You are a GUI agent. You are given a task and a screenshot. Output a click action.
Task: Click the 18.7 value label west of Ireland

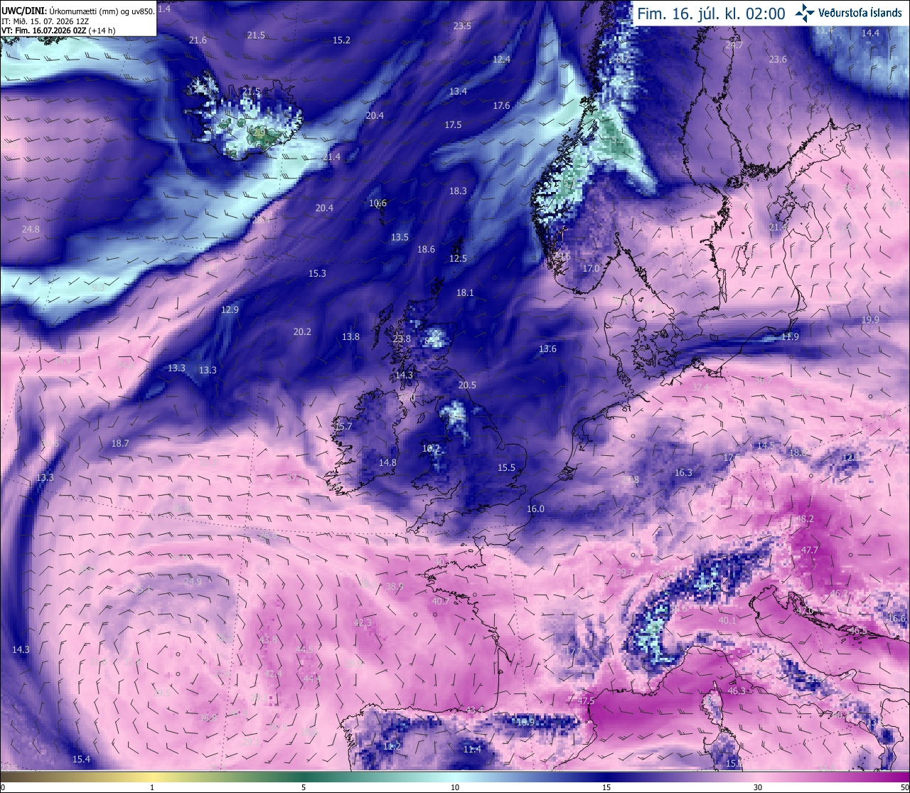[x=120, y=443]
